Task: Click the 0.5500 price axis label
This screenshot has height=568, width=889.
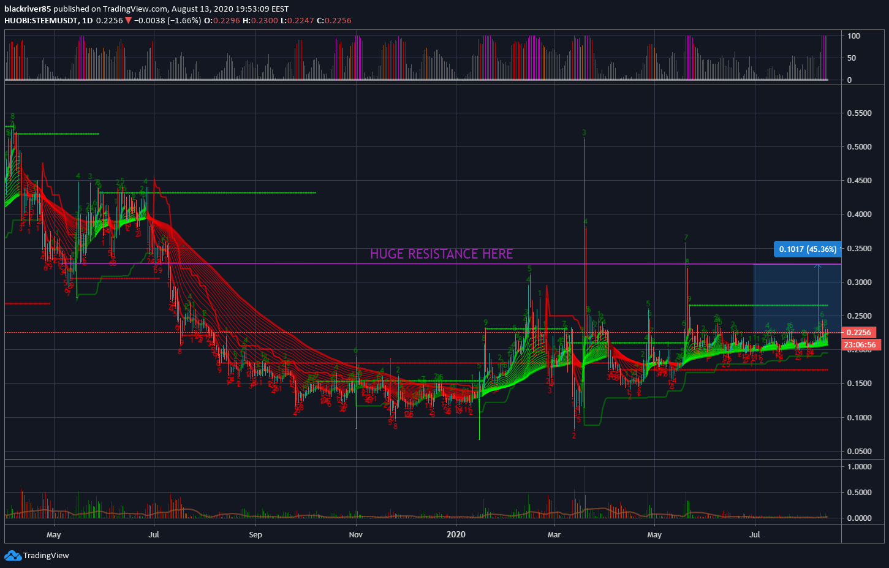Action: (859, 113)
